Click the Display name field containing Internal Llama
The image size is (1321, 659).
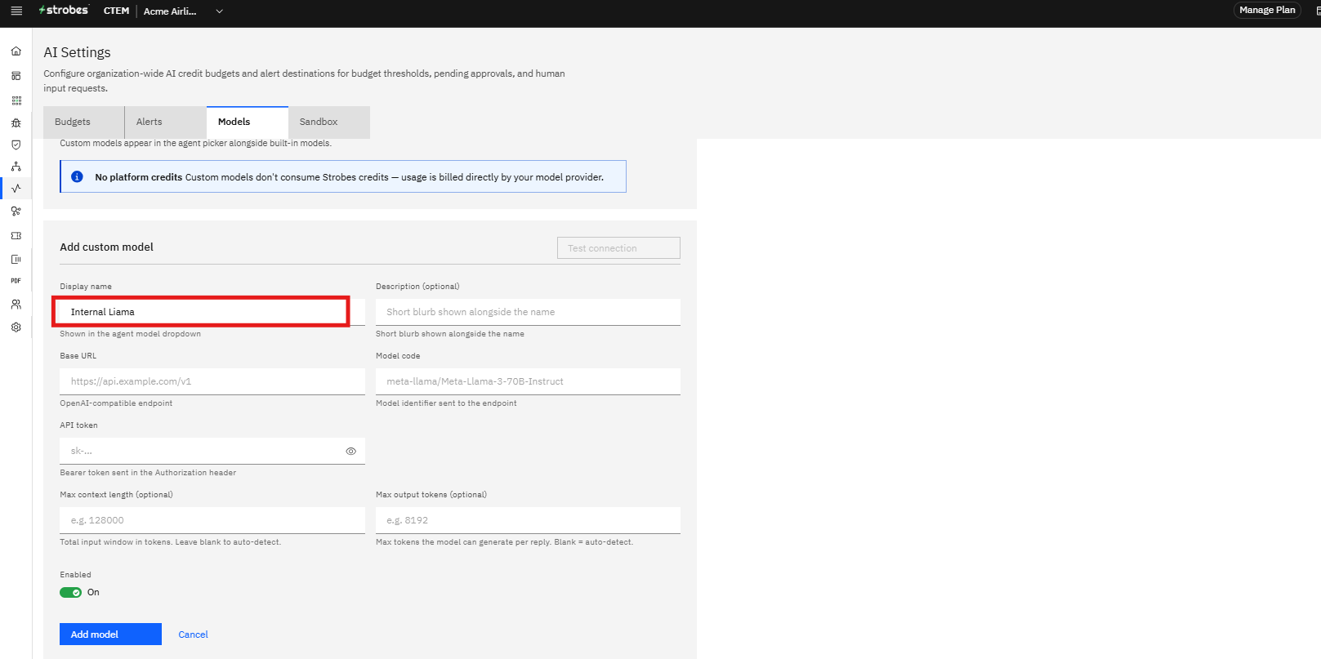[212, 312]
